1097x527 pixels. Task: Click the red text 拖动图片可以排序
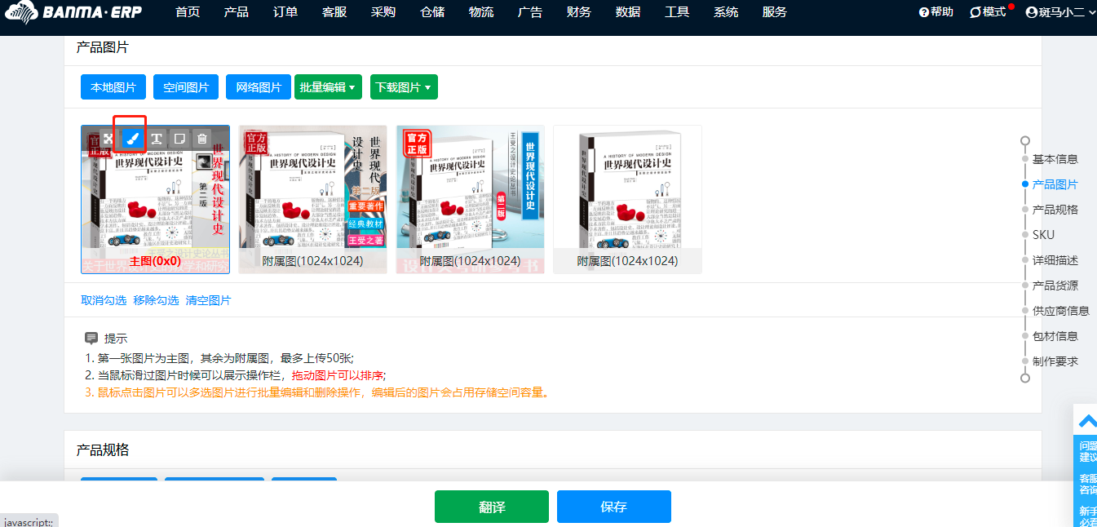pyautogui.click(x=338, y=375)
